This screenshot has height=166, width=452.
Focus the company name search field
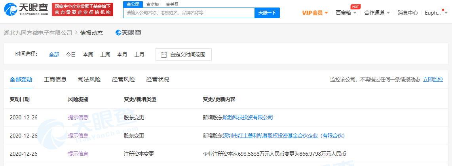189,13
